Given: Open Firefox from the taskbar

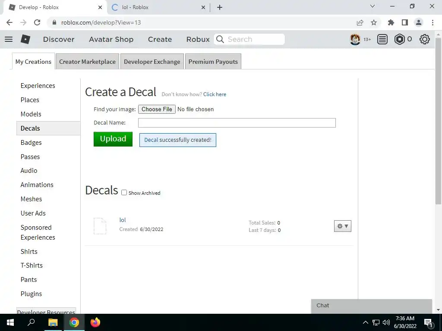Looking at the screenshot, I should (x=95, y=322).
